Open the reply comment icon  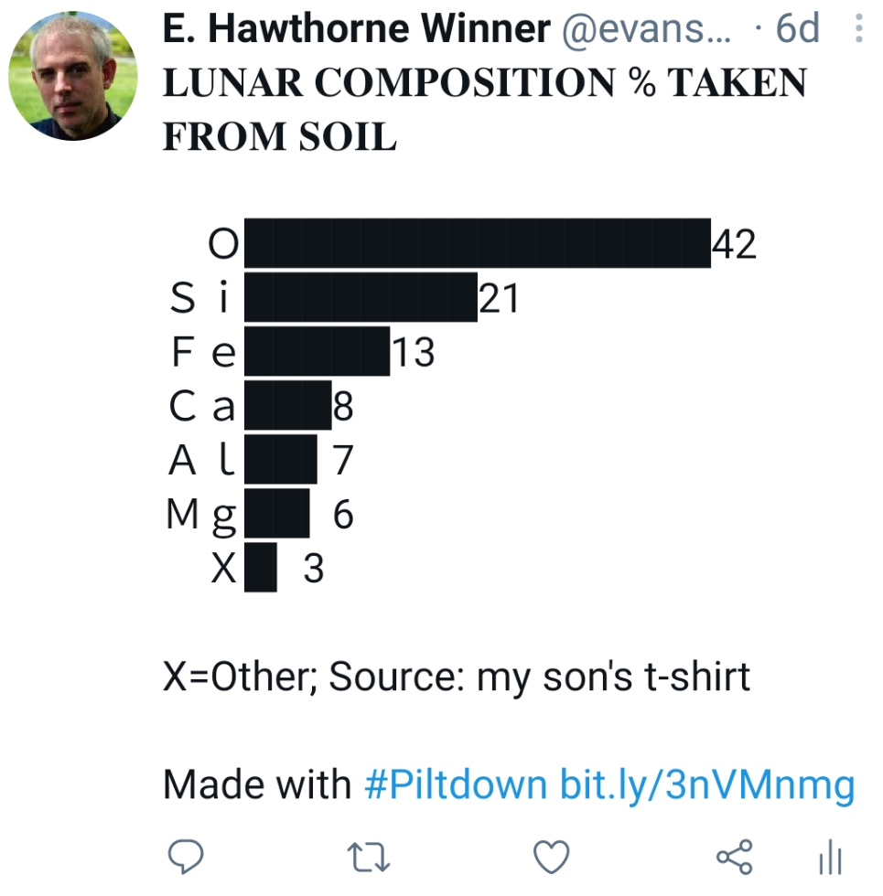pos(185,857)
